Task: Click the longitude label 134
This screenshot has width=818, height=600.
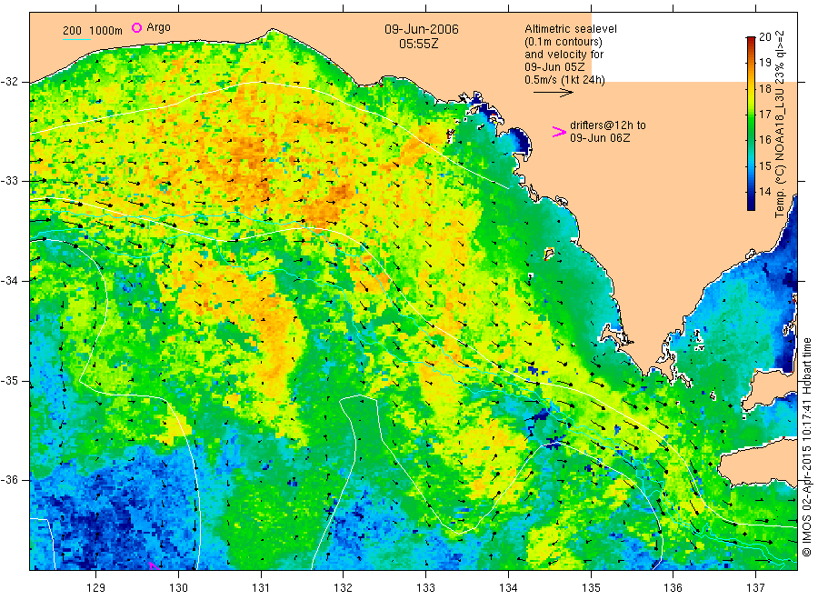Action: [508, 588]
